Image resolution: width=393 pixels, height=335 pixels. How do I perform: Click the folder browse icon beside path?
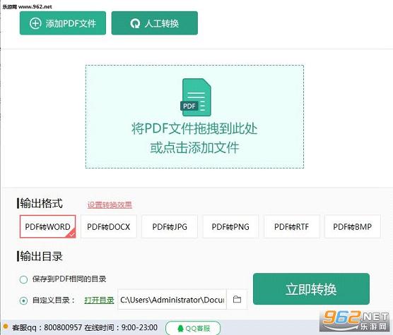click(x=237, y=299)
